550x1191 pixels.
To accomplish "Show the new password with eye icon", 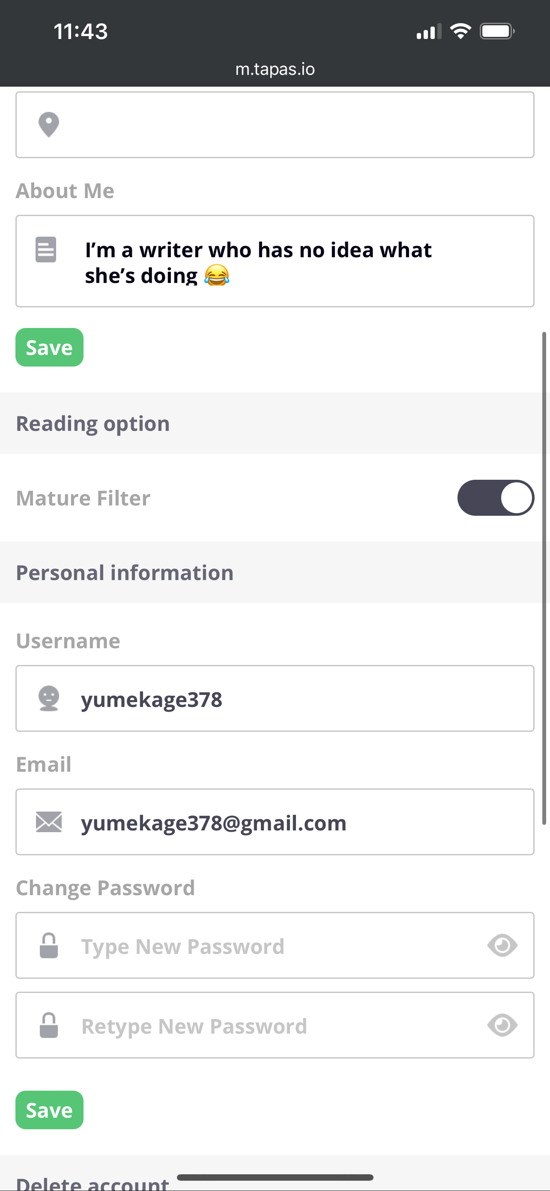I will tap(502, 945).
